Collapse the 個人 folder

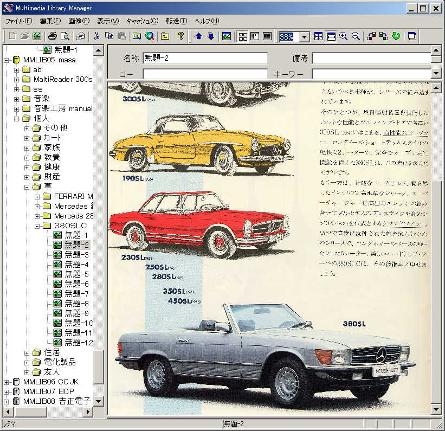coord(16,119)
